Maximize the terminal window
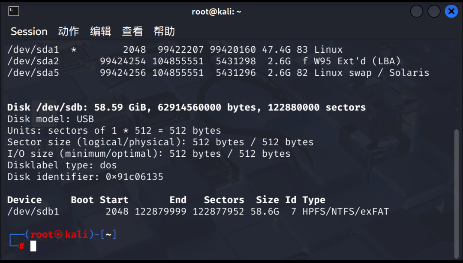 [434, 12]
